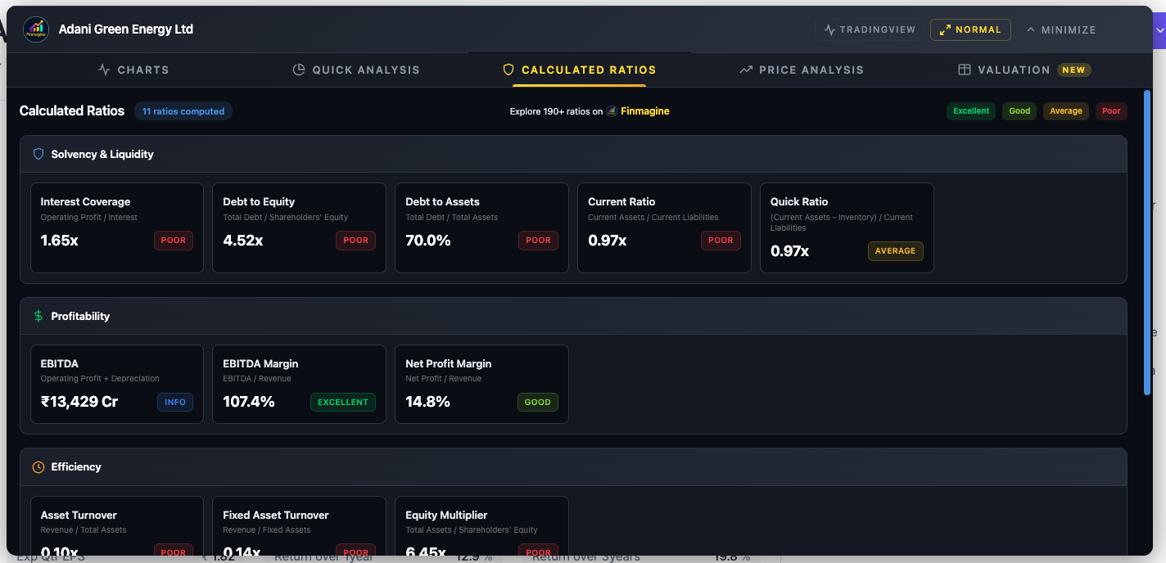Screen dimensions: 1166x563
Task: Click the small Finmagine icon in Explore banner
Action: [612, 111]
